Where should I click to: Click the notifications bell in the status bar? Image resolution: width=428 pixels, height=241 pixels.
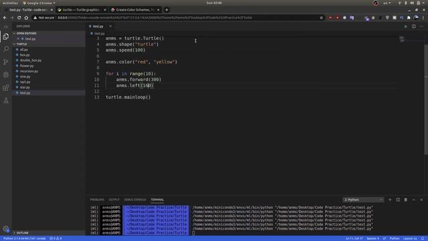[423, 238]
